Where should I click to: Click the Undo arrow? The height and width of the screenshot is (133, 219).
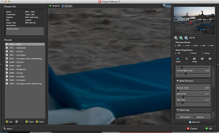(x=178, y=59)
